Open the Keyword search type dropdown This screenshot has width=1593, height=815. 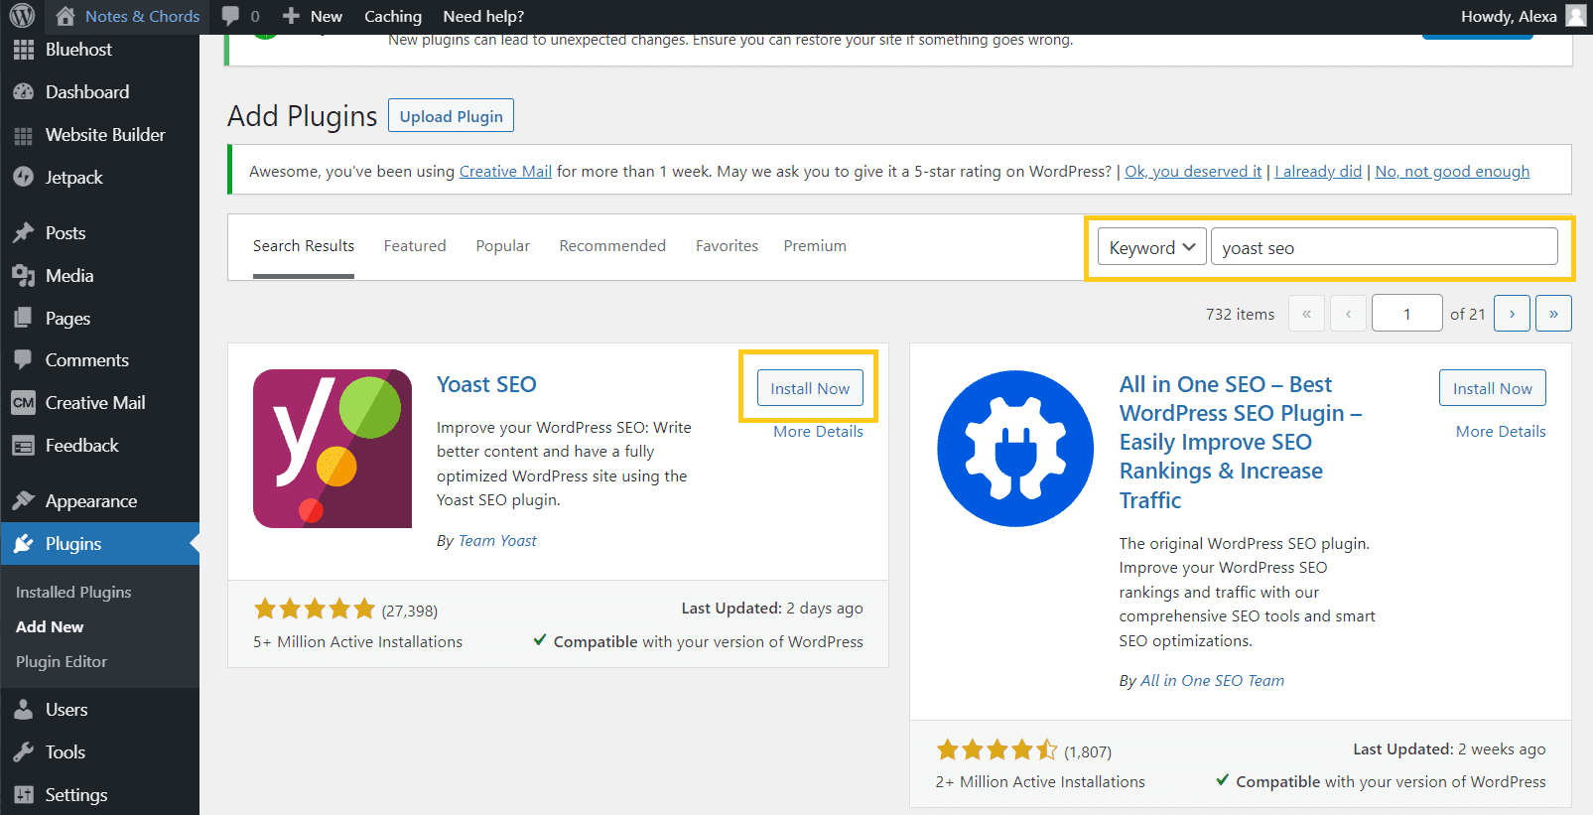pos(1152,247)
